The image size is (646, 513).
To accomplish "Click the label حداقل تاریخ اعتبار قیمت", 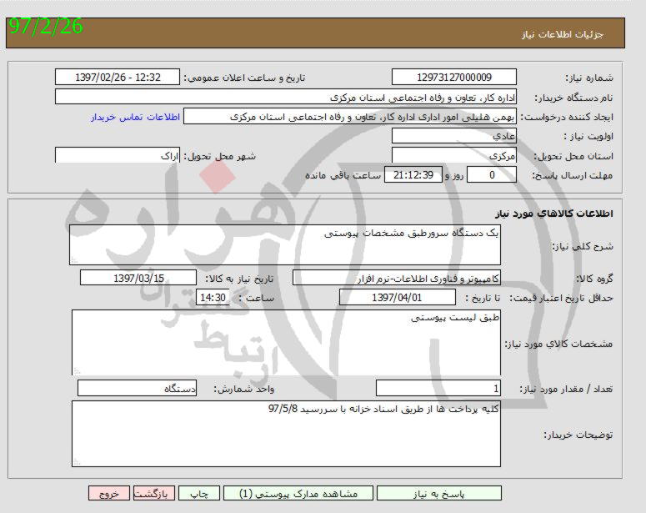I will coord(562,298).
